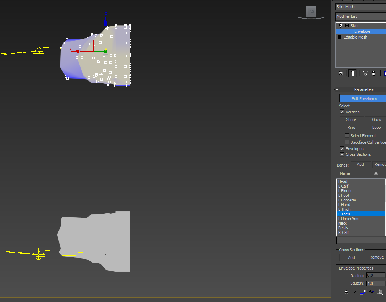Toggle Show End Result icon
Viewport: 386px width, 302px height.
pos(352,73)
